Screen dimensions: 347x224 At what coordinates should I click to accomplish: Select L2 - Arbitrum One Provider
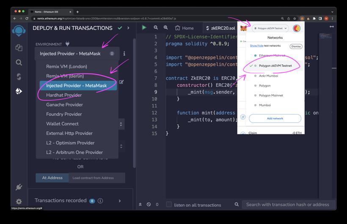pos(74,152)
